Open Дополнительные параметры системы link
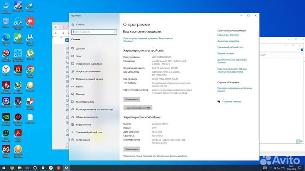This screenshot has width=305, height=171. [x=232, y=61]
